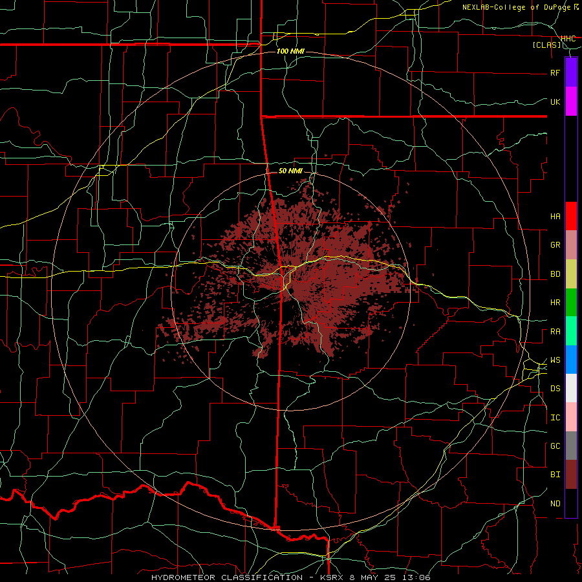582x582 pixels.
Task: Click the DS legend label
Action: click(x=555, y=389)
